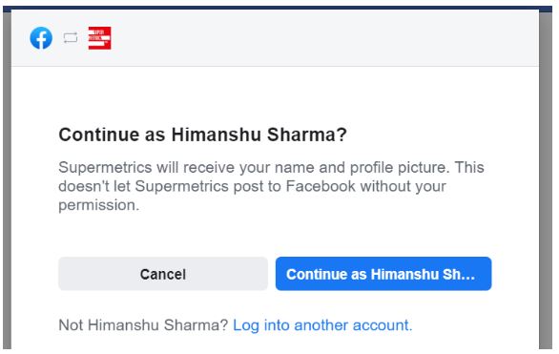Click the dark blue strip above the dialog
This screenshot has width=559, height=354.
coord(278,9)
